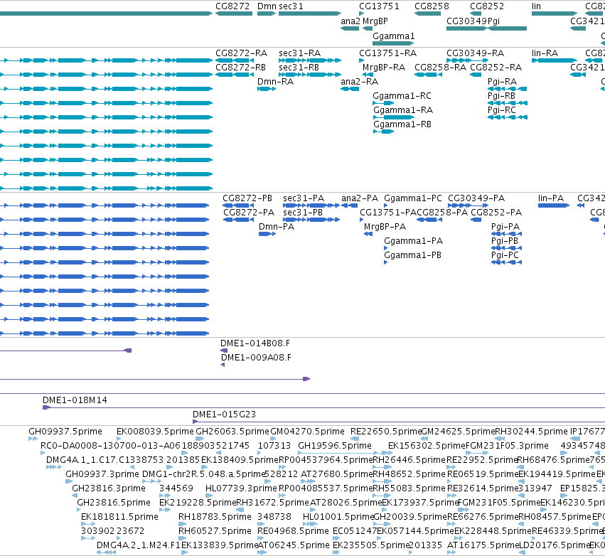The image size is (605, 556).
Task: Click the GH19596.5prime EST label
Action: point(335,446)
